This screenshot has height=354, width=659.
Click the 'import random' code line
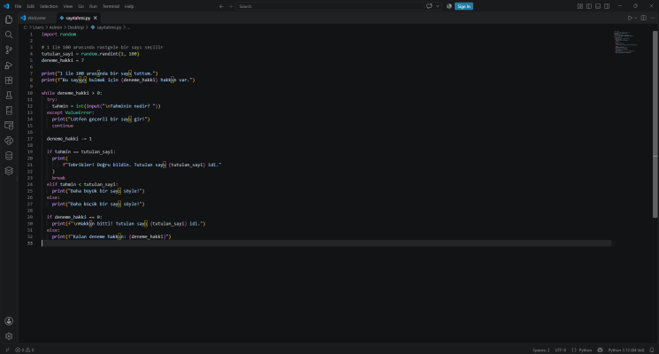pos(58,35)
